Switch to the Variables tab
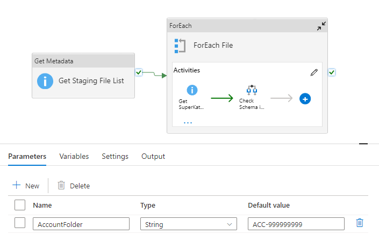Image resolution: width=379 pixels, height=242 pixels. tap(74, 157)
